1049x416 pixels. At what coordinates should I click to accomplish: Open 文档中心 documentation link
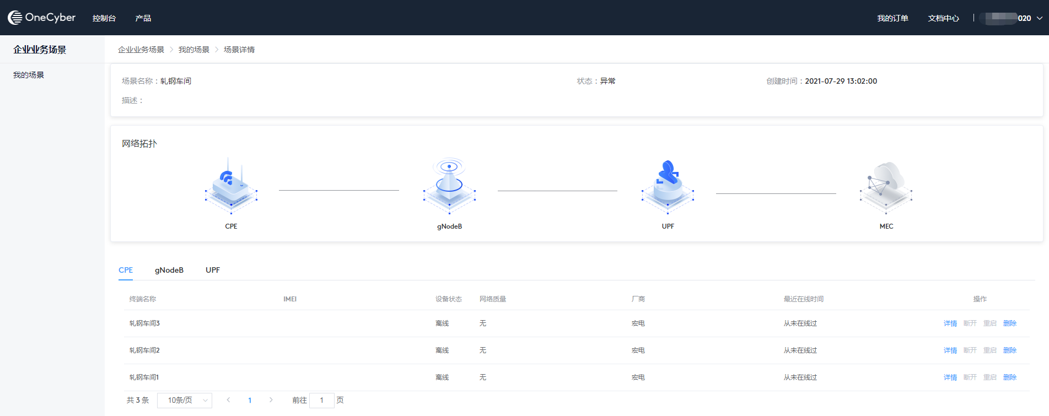click(943, 18)
